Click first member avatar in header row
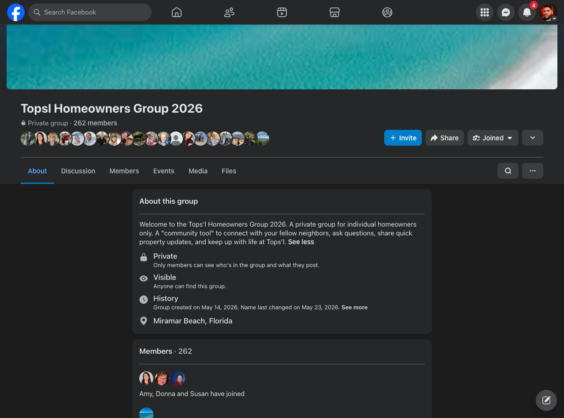564x418 pixels. tap(27, 139)
